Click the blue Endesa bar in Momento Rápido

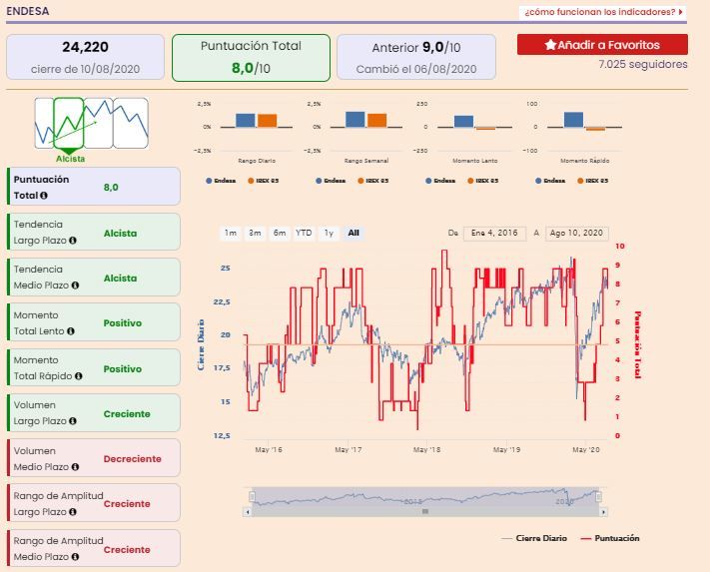point(573,120)
